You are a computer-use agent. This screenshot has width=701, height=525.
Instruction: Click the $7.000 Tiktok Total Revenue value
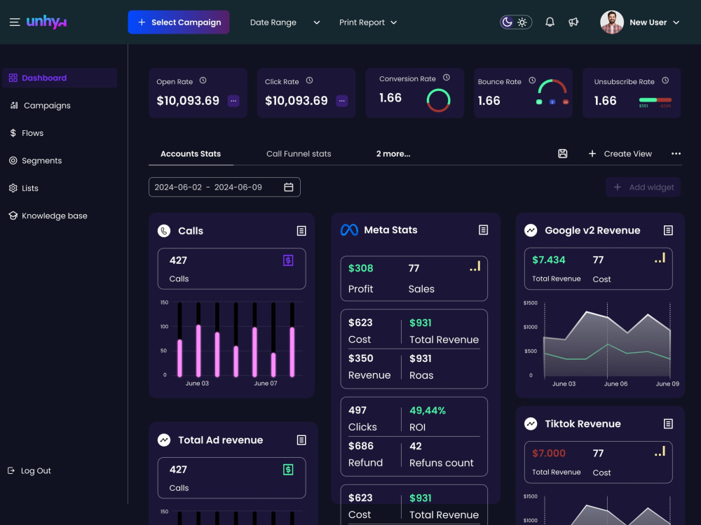[x=549, y=453]
